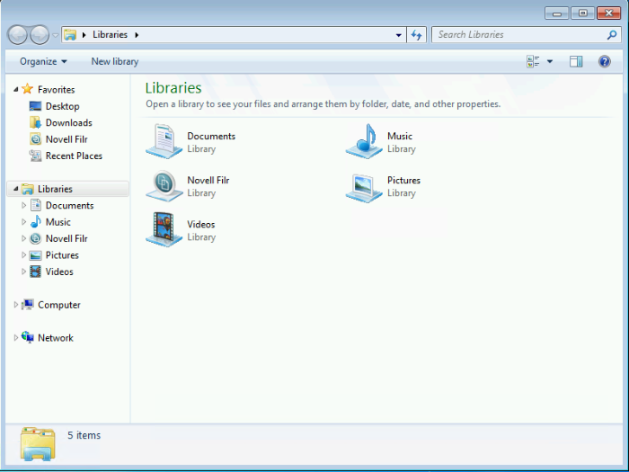
Task: Collapse the Libraries tree node
Action: pos(16,189)
